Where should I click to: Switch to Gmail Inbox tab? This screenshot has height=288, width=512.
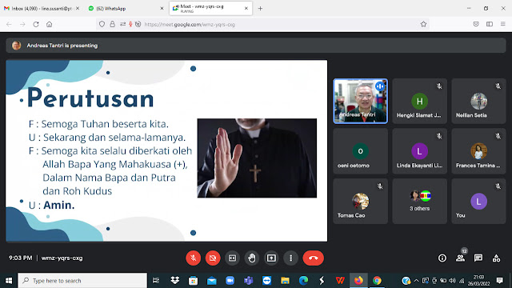point(42,9)
